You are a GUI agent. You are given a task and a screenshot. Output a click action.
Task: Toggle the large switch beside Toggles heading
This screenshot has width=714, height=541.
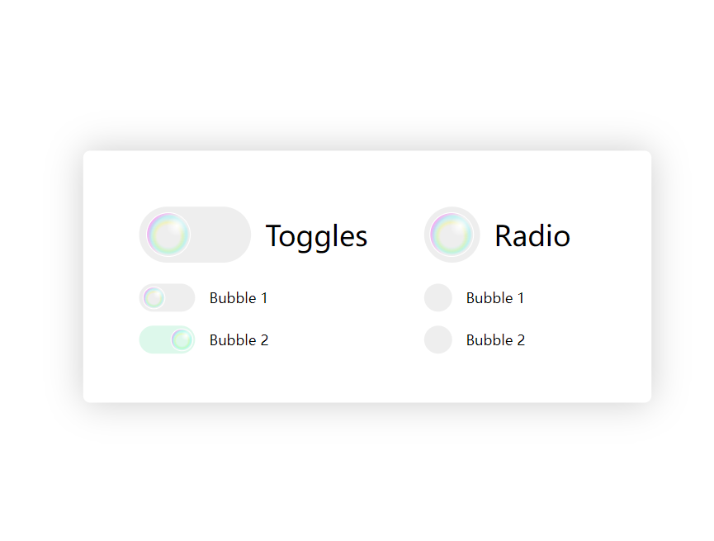(x=195, y=235)
